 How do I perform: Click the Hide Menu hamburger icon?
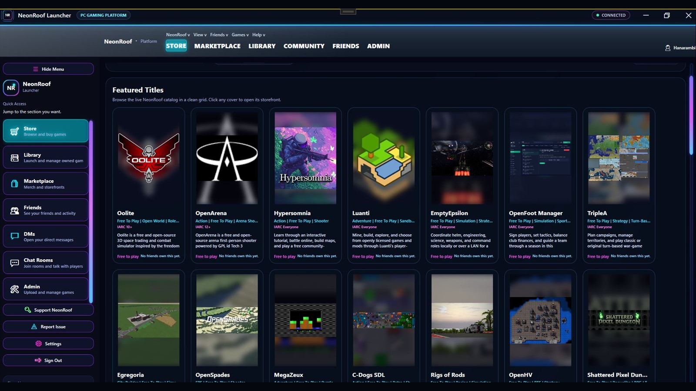click(x=36, y=69)
